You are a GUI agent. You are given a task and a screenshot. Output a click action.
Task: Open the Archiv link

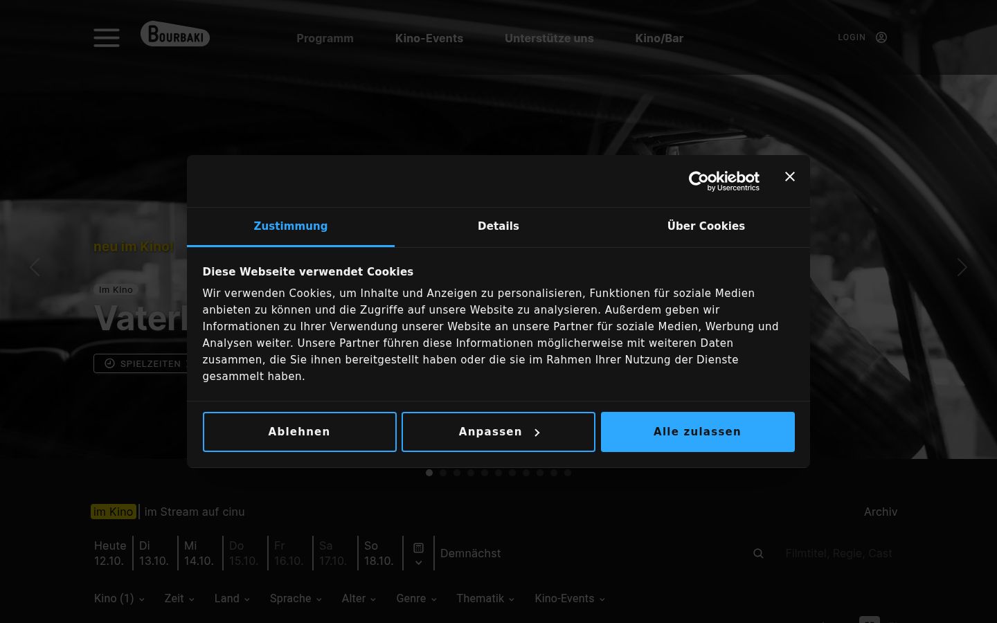881,512
